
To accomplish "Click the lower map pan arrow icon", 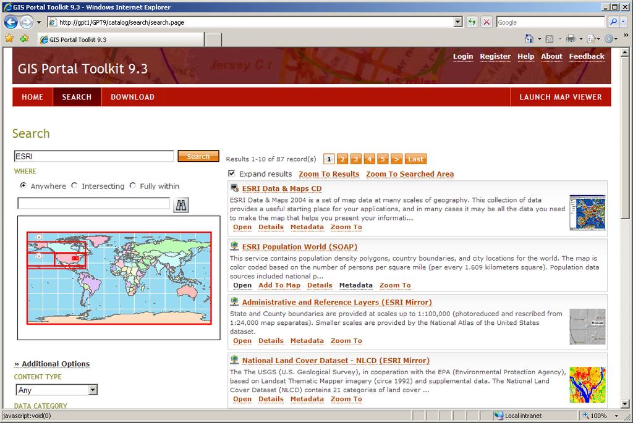I will tap(39, 256).
